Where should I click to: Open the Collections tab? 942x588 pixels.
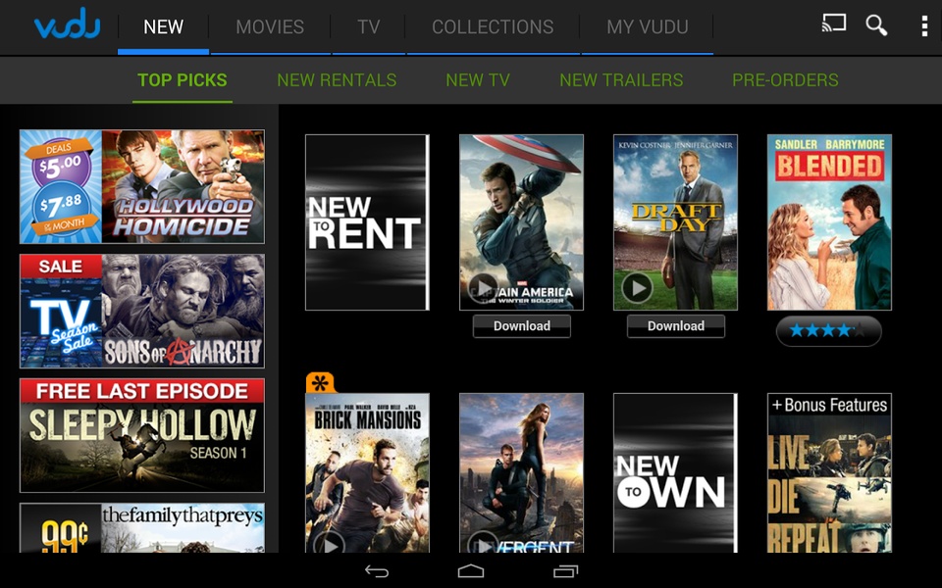(493, 27)
